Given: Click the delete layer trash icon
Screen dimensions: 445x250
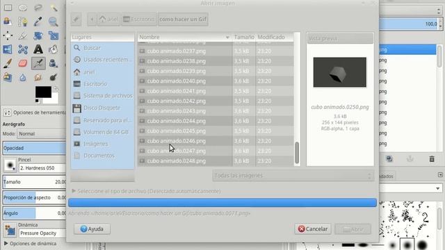Looking at the screenshot, I should (x=432, y=159).
